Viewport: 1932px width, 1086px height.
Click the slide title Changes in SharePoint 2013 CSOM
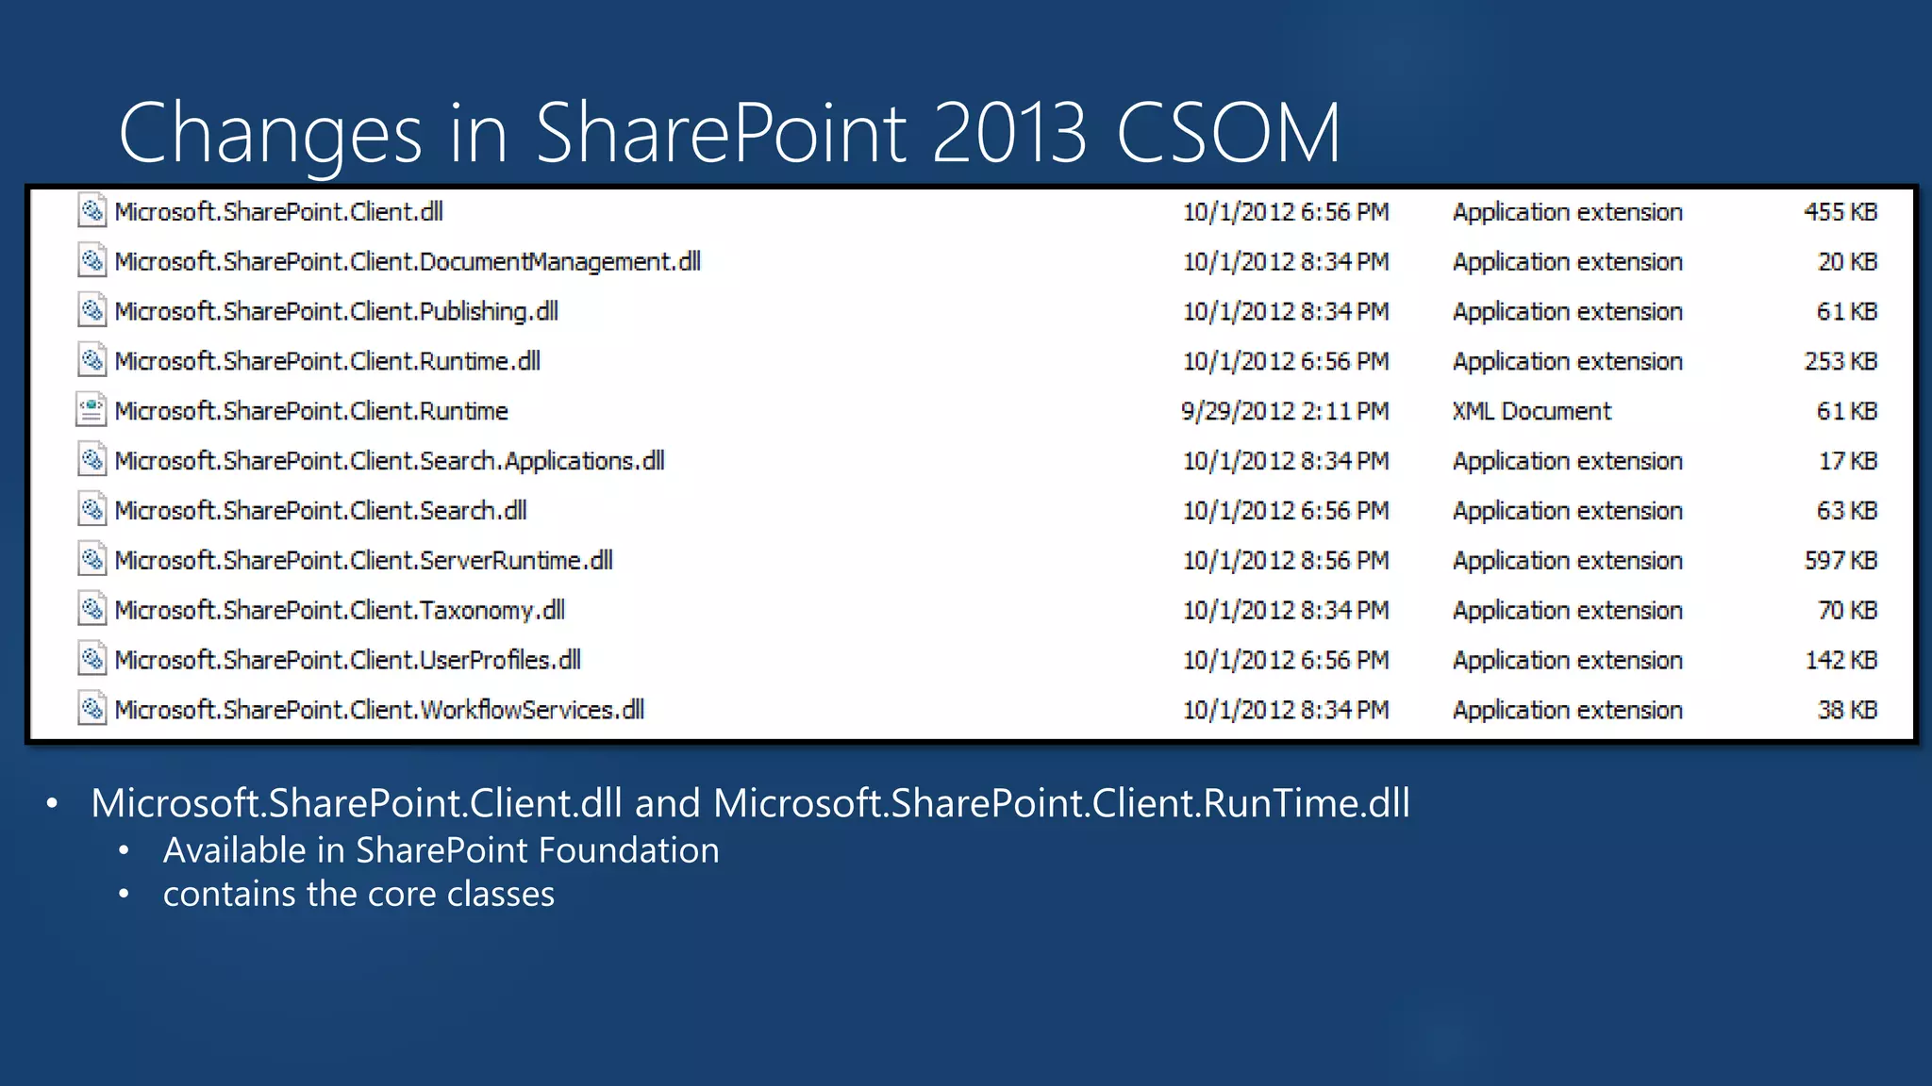click(729, 134)
